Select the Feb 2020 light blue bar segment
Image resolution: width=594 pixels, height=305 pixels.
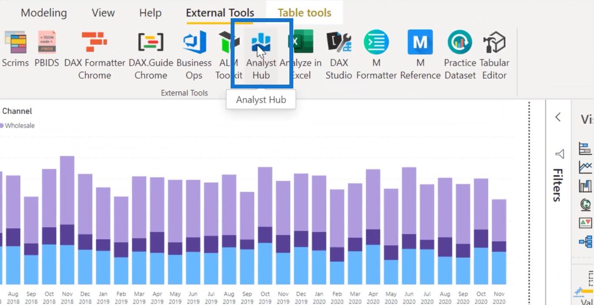click(x=337, y=272)
